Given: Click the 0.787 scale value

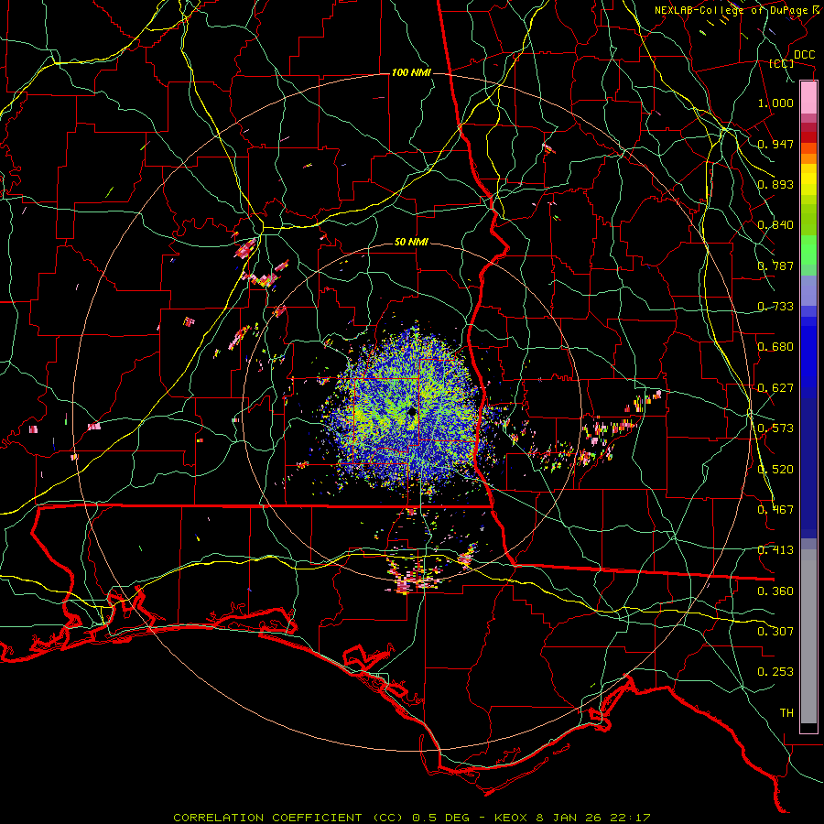Looking at the screenshot, I should [775, 266].
